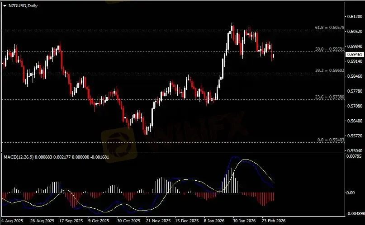The width and height of the screenshot is (365, 225).
Task: Click the 26 Aug 2025 date label
Action: click(x=42, y=221)
